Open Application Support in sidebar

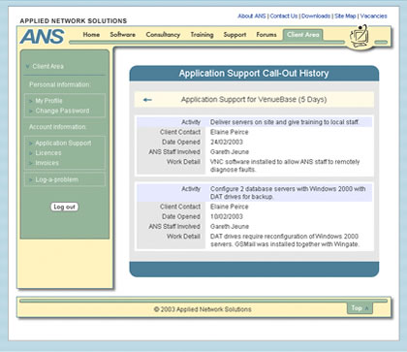[x=63, y=143]
